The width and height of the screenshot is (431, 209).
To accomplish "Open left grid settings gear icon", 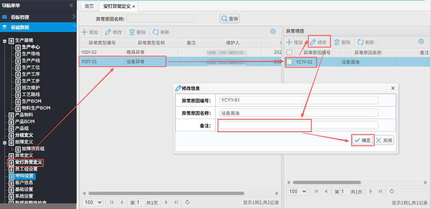I will (x=273, y=32).
